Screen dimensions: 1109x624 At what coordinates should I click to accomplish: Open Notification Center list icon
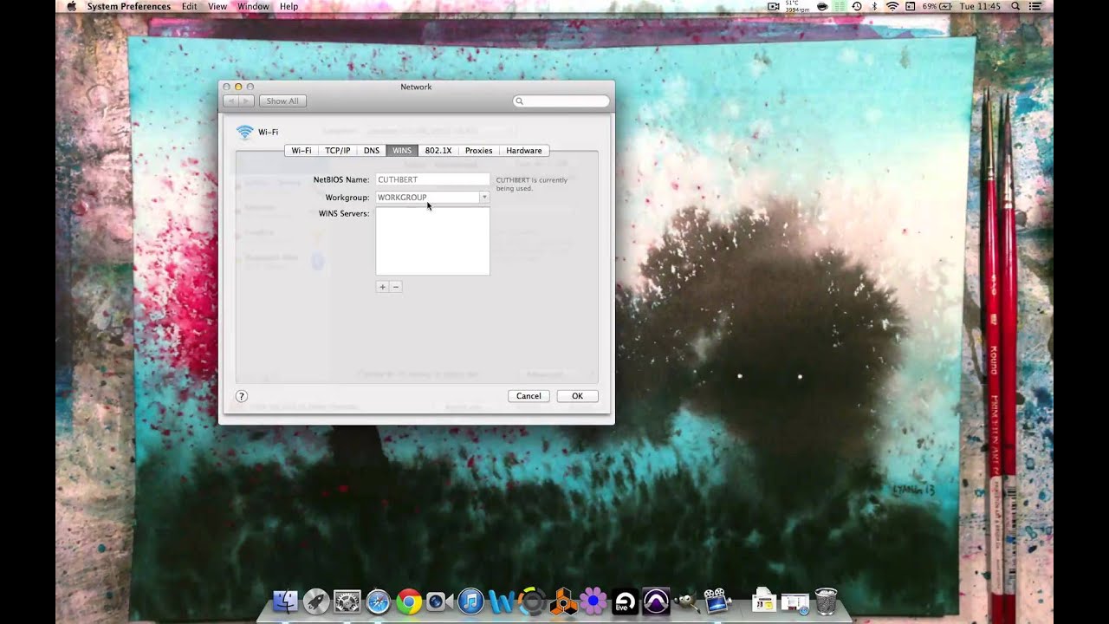click(1036, 6)
